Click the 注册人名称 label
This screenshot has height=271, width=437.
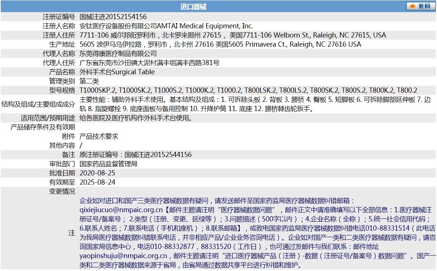[59, 26]
